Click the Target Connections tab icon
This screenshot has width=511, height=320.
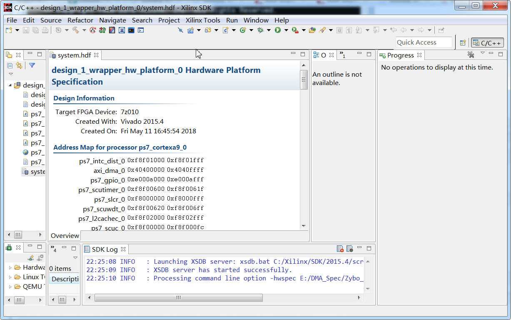click(x=9, y=247)
